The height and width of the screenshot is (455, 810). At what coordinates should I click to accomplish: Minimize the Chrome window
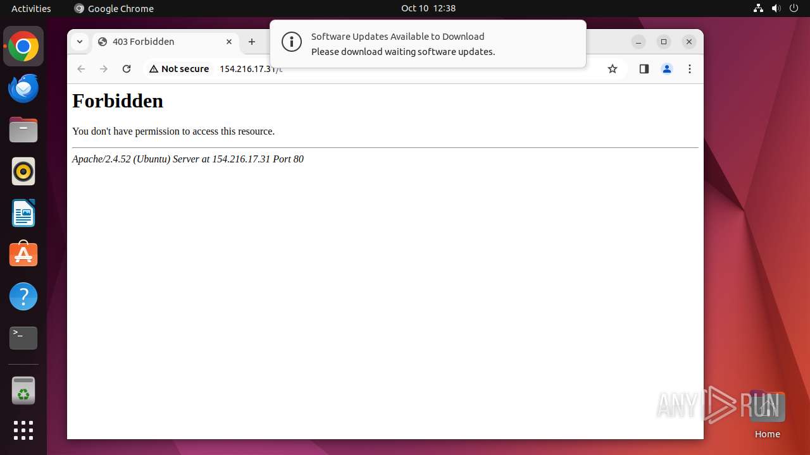(x=639, y=42)
